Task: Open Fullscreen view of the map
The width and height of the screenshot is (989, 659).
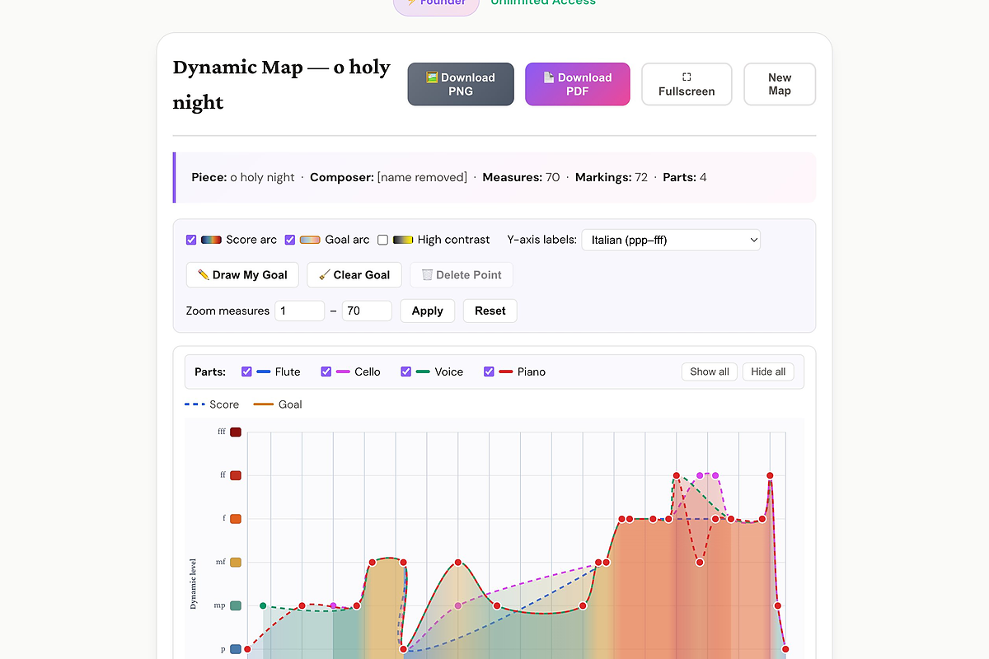Action: tap(687, 84)
